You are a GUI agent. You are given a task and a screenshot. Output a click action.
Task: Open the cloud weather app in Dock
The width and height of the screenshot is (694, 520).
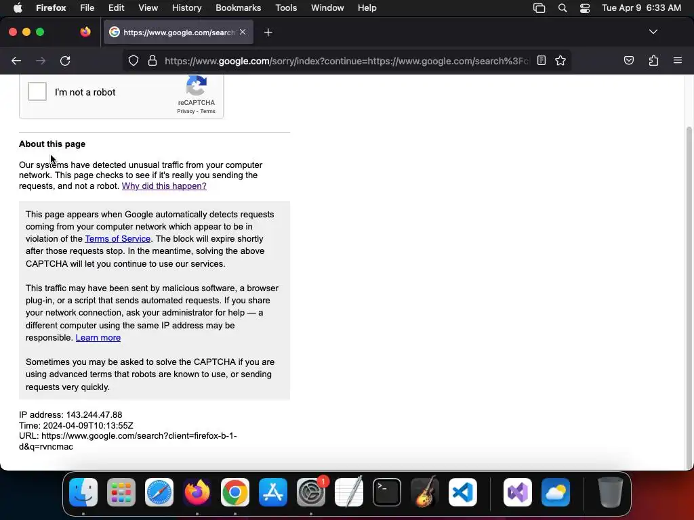point(556,492)
